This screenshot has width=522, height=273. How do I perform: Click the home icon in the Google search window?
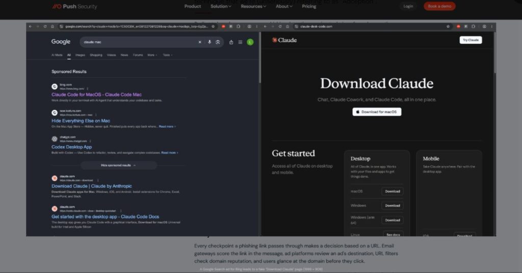pyautogui.click(x=53, y=26)
